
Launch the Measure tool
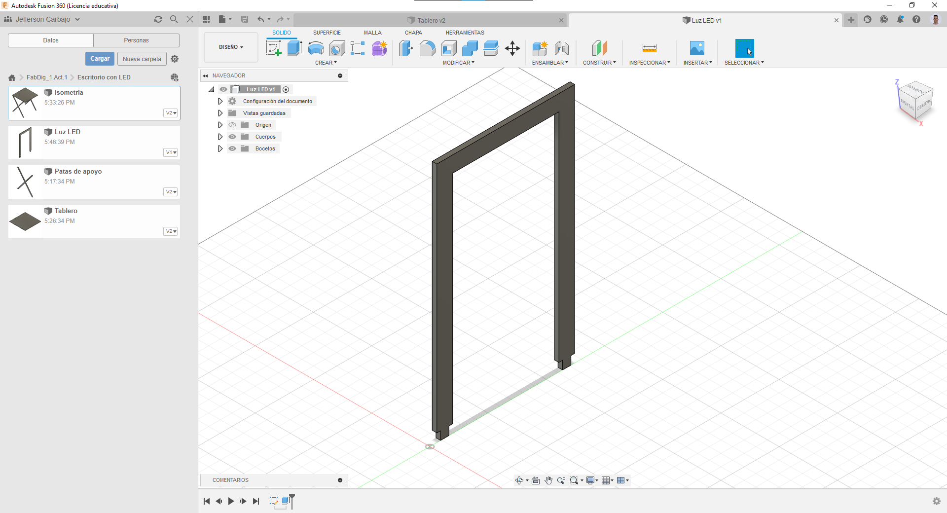click(x=650, y=48)
